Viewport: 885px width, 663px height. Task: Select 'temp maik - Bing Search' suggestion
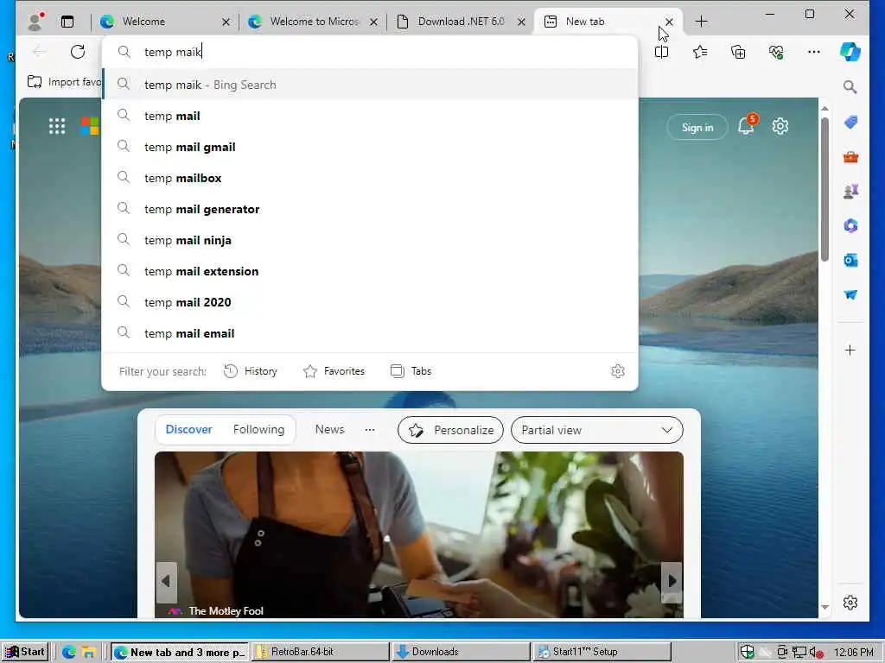[370, 85]
